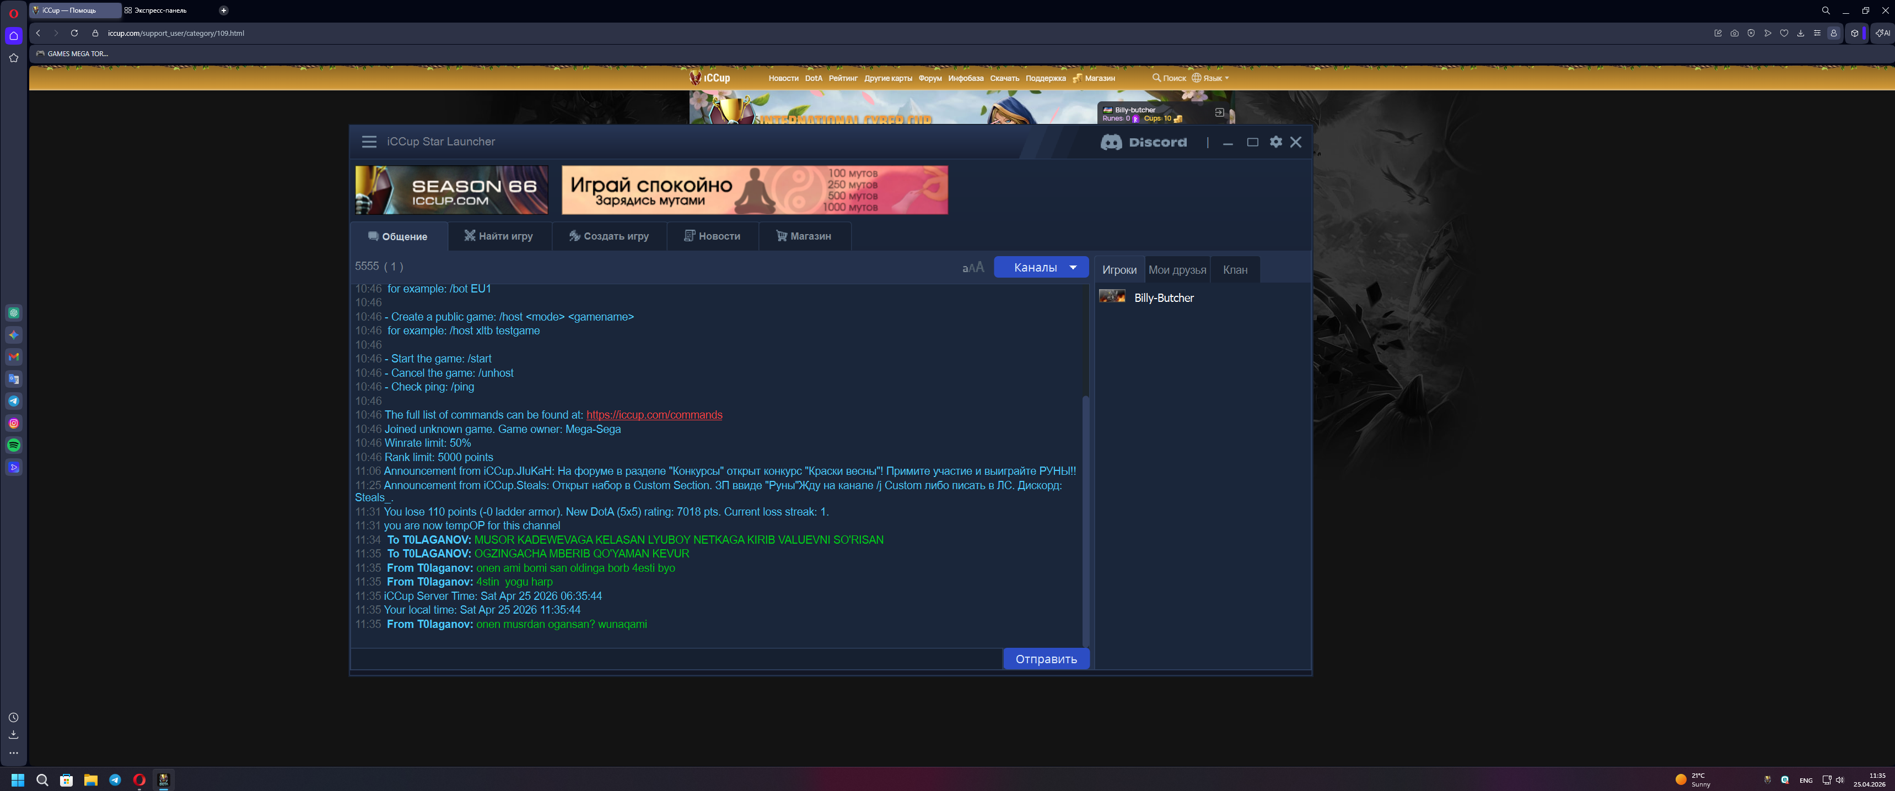The image size is (1895, 791).
Task: Switch to the Клан tab
Action: 1235,270
